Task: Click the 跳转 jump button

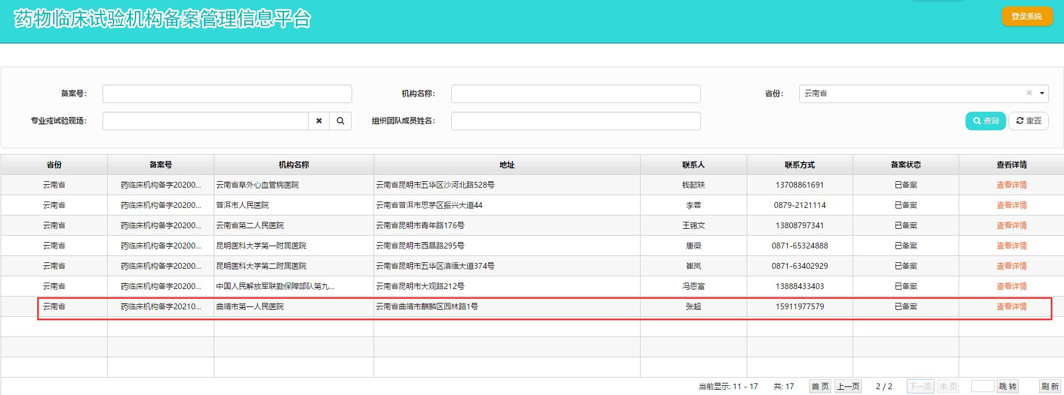Action: [1008, 386]
